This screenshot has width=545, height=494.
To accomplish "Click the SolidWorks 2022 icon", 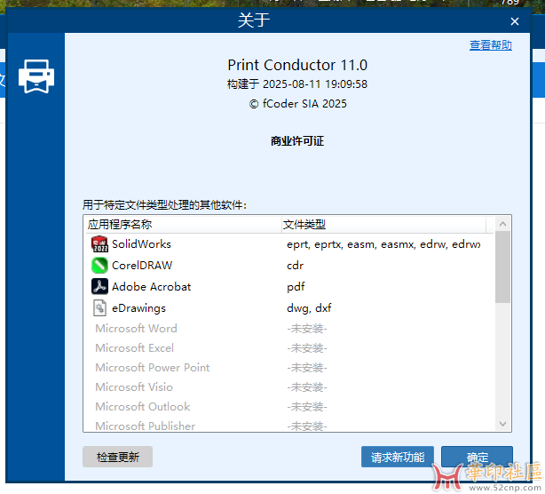I will pyautogui.click(x=99, y=243).
